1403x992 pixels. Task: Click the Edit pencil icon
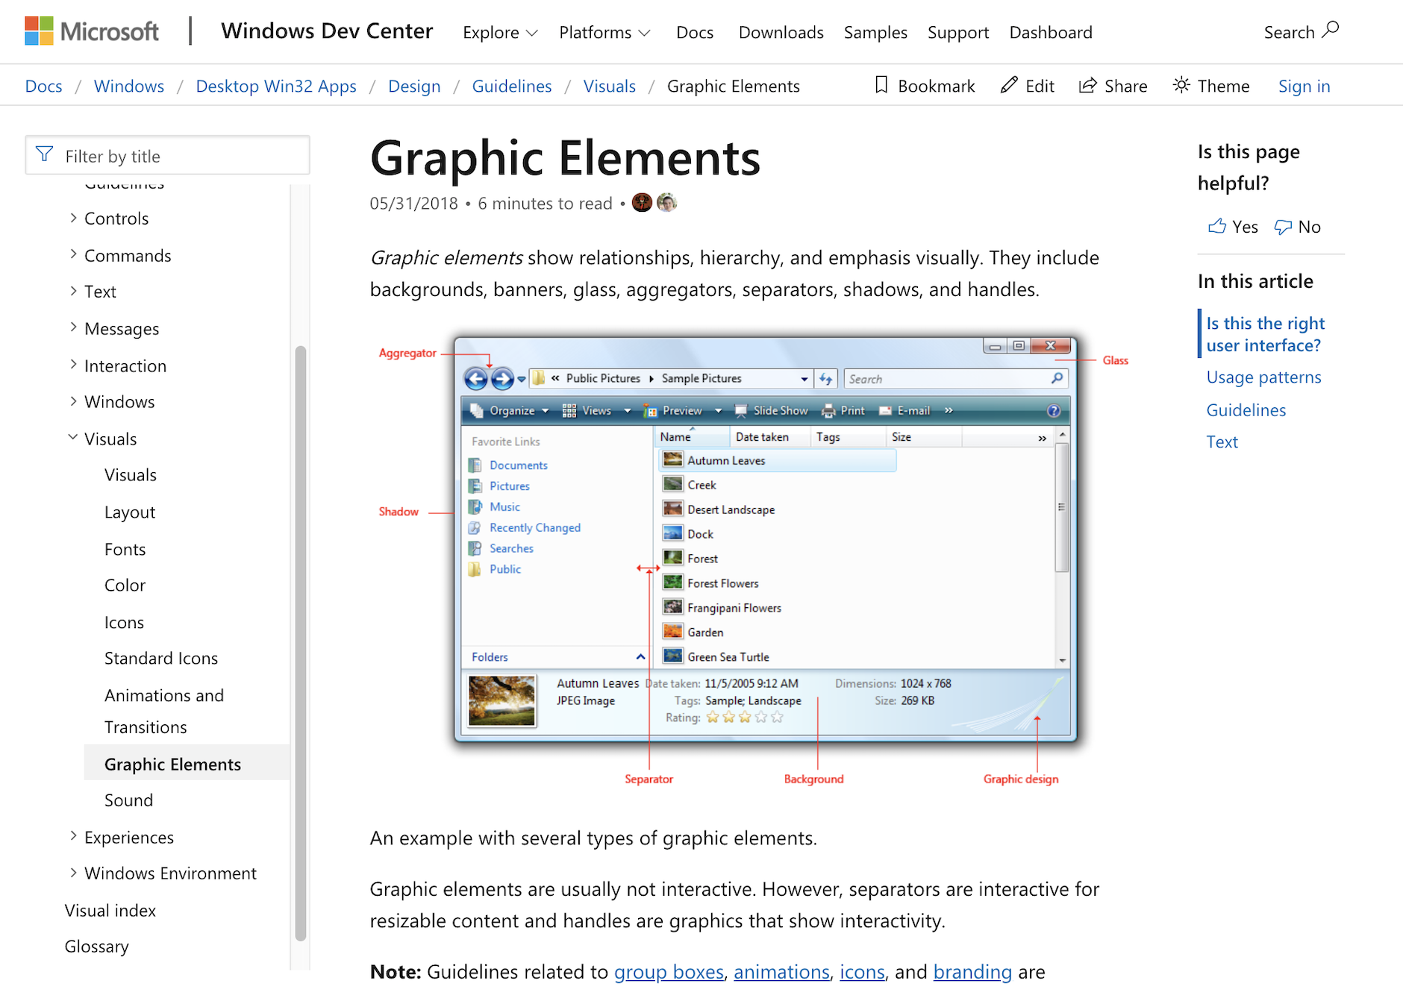(1009, 85)
